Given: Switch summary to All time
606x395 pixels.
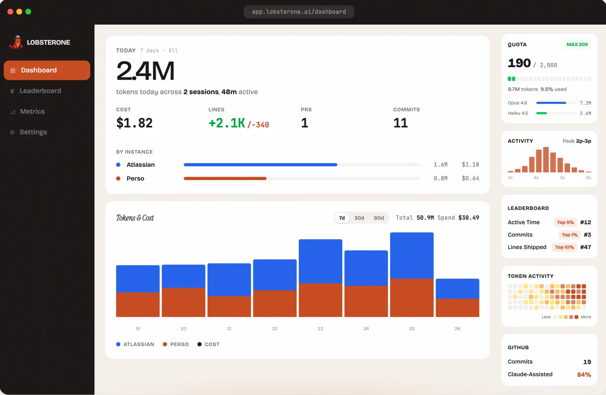Looking at the screenshot, I should 173,50.
